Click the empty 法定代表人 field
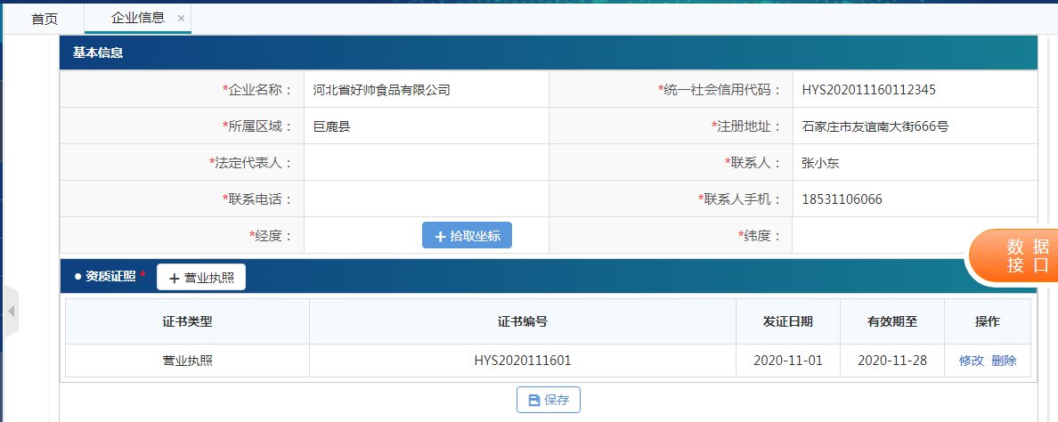Screen dimensions: 1058x422 pyautogui.click(x=426, y=162)
